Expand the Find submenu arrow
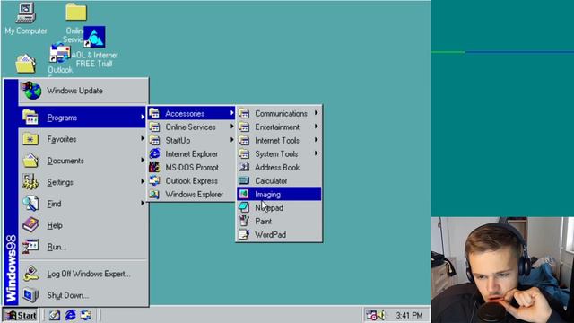This screenshot has height=323, width=574. (x=143, y=204)
